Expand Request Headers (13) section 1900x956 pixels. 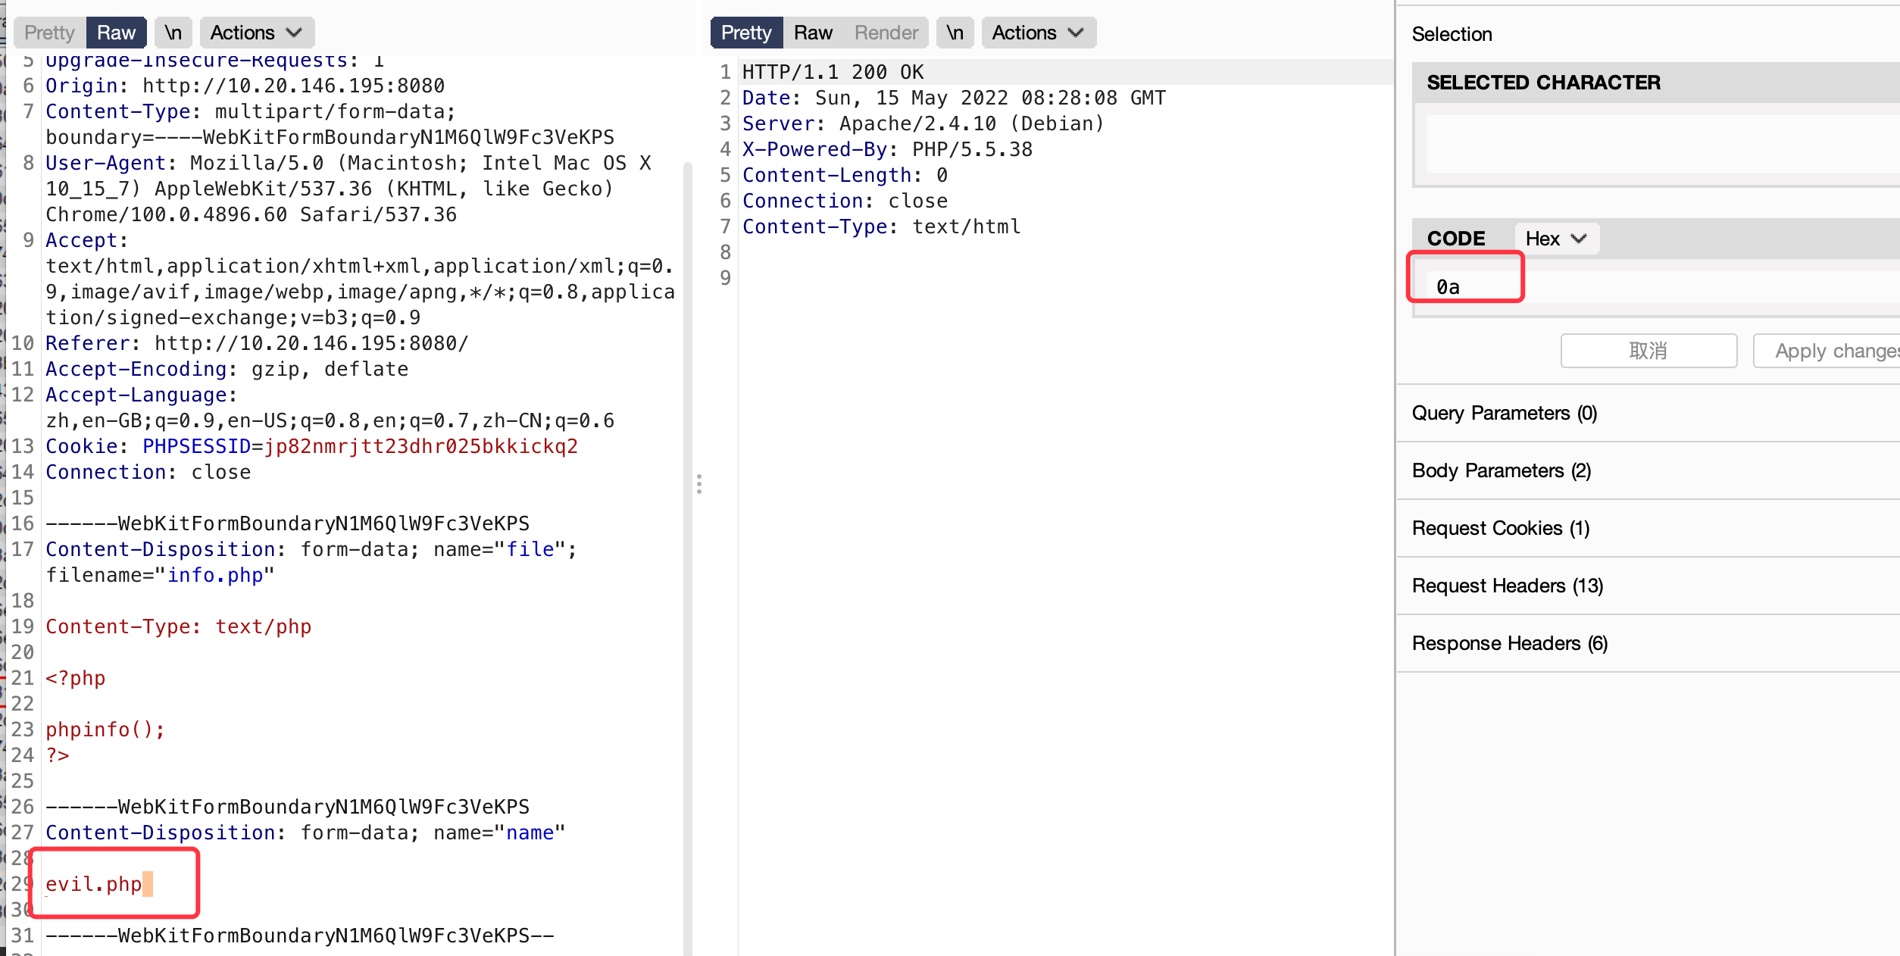(x=1507, y=586)
